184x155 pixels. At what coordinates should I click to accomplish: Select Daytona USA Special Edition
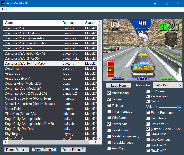(50, 43)
